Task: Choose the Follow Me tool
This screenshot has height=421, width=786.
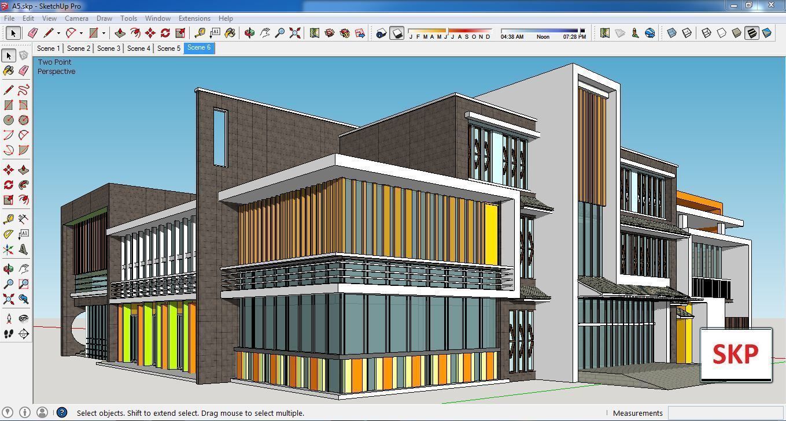Action: point(23,185)
